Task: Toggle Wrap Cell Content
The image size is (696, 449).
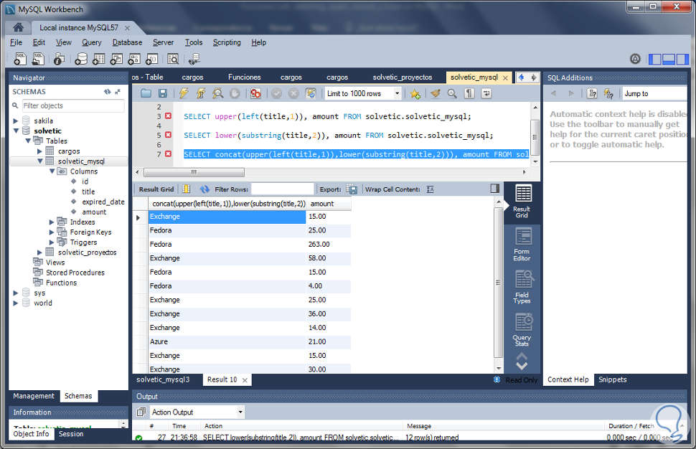Action: (x=430, y=189)
